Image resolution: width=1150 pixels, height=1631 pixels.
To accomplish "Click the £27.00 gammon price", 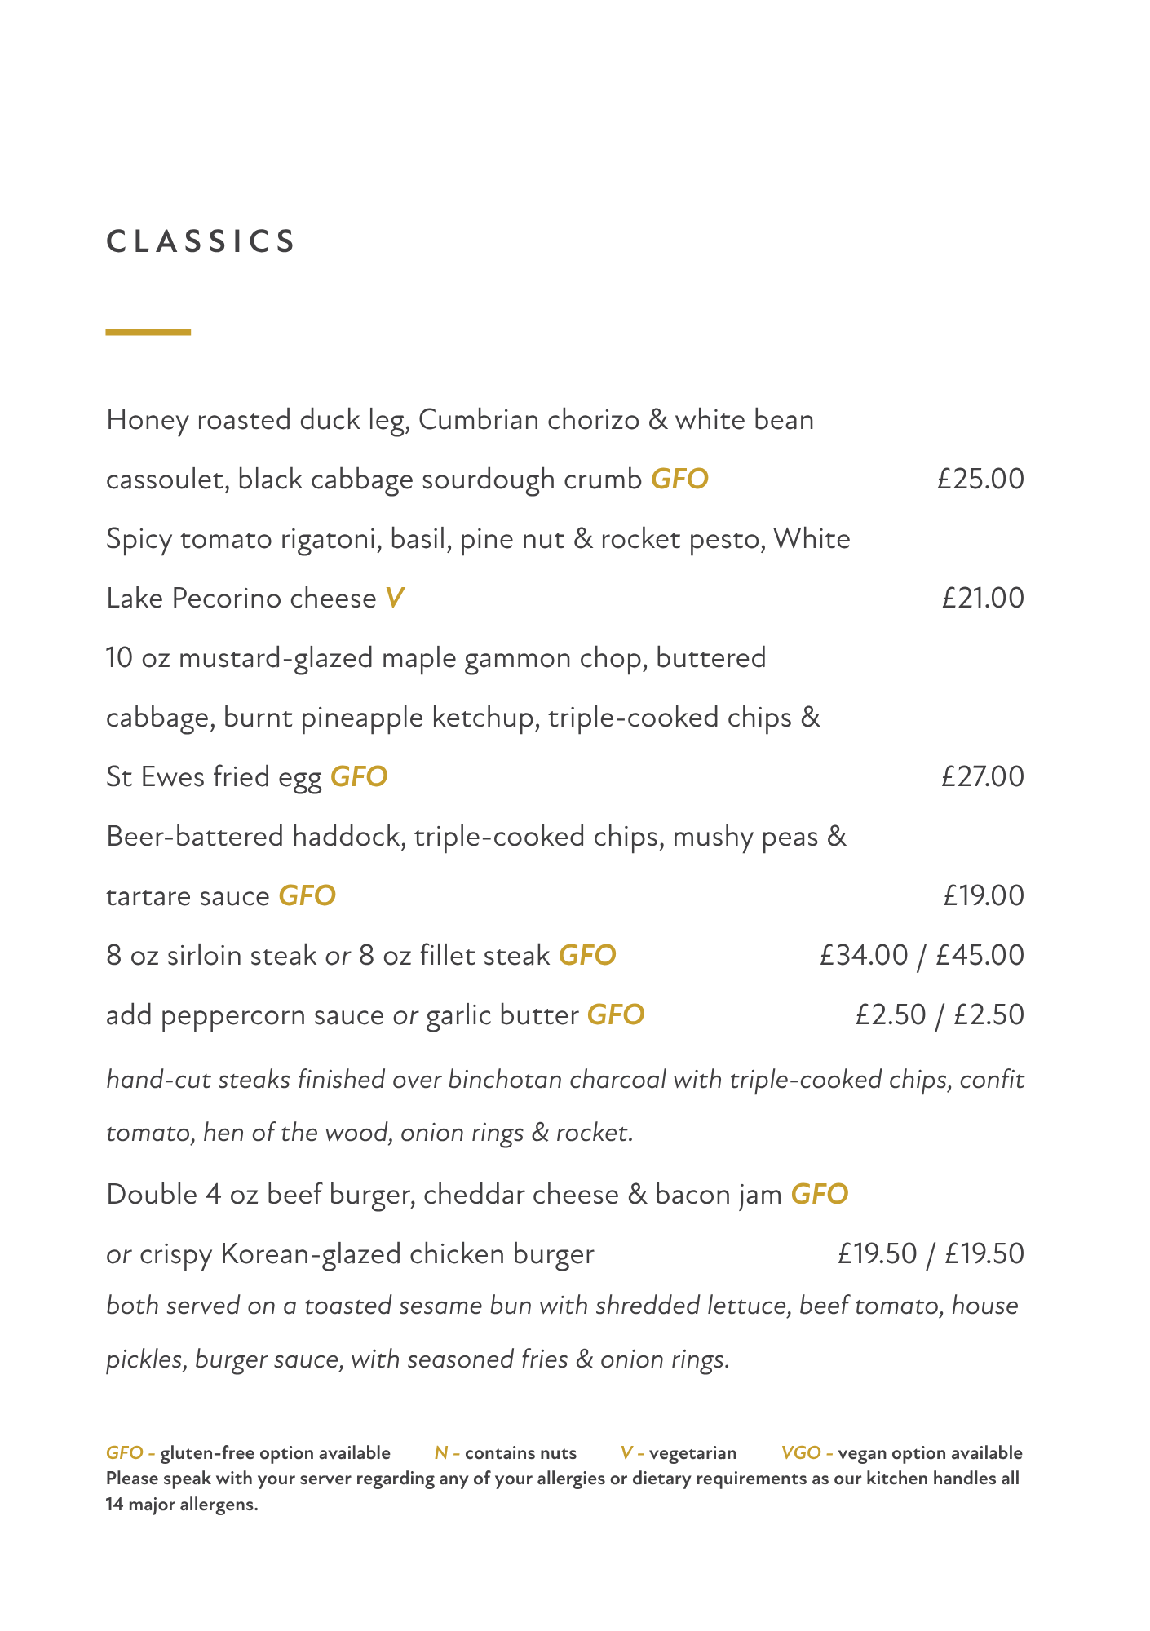I will [983, 776].
